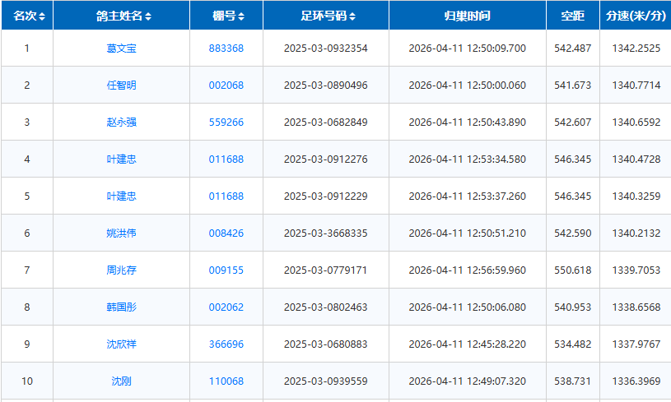The width and height of the screenshot is (671, 402).
Task: Click the sort arrows beside 鸽主姓名 header
Action: point(148,16)
